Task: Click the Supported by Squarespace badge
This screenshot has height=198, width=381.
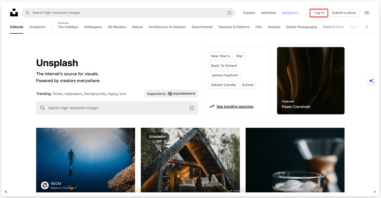Action: 171,94
